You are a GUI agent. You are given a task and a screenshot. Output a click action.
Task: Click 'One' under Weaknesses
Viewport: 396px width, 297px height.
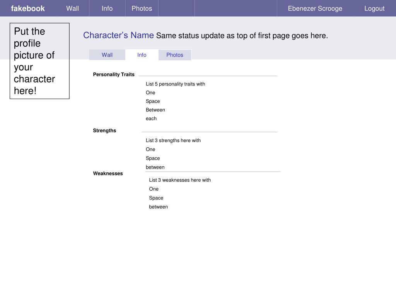(154, 189)
